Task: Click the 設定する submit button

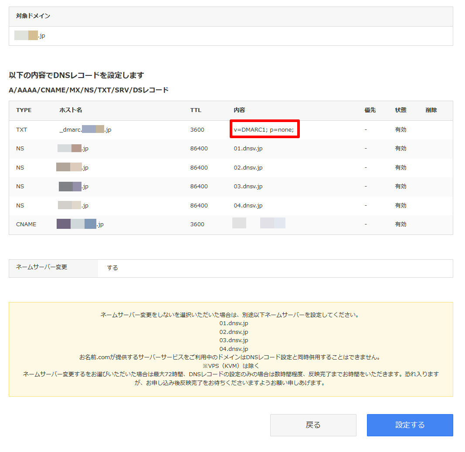Action: tap(410, 425)
